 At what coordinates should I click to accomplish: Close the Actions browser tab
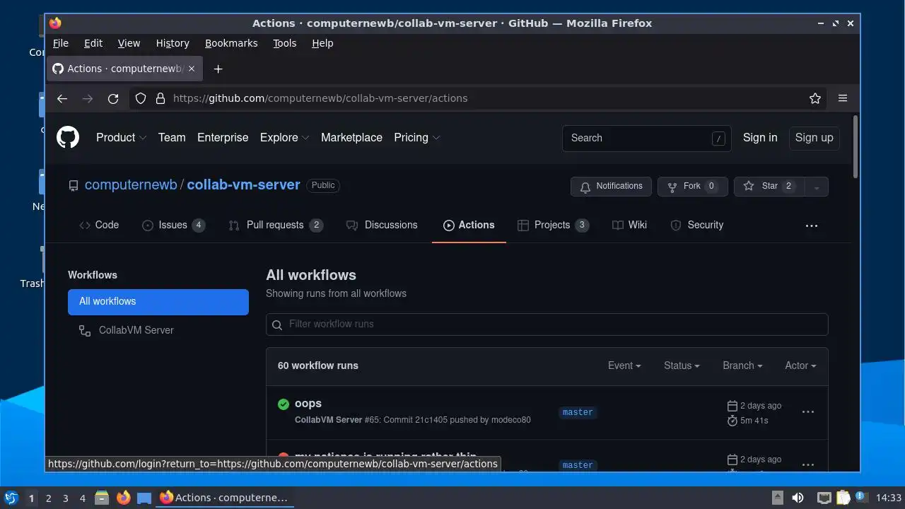[192, 69]
